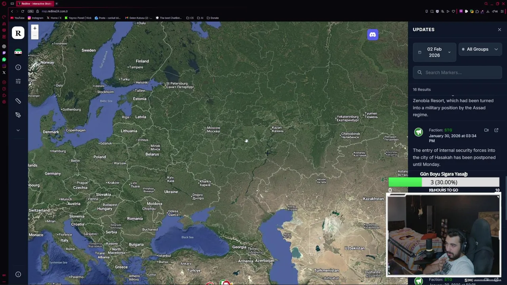Click the Redline R logo
This screenshot has width=507, height=285.
[x=18, y=33]
